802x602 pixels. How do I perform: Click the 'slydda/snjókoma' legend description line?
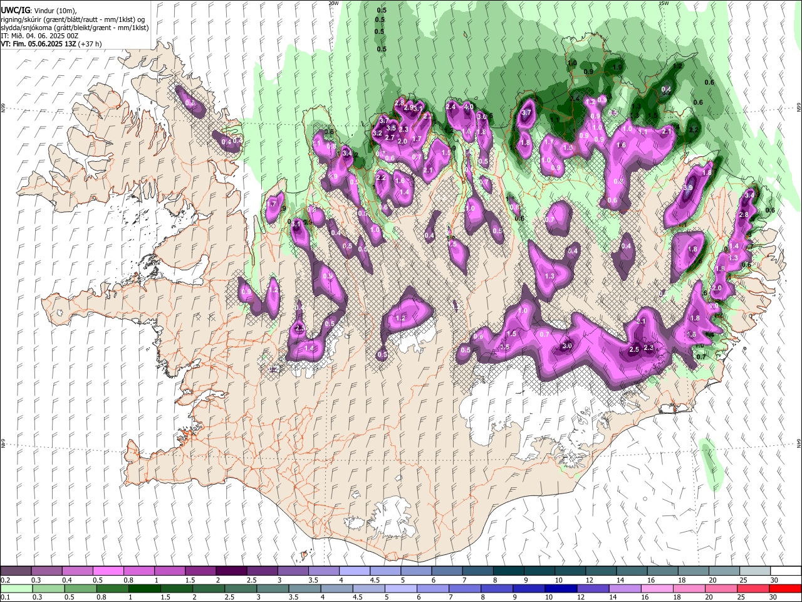point(75,28)
